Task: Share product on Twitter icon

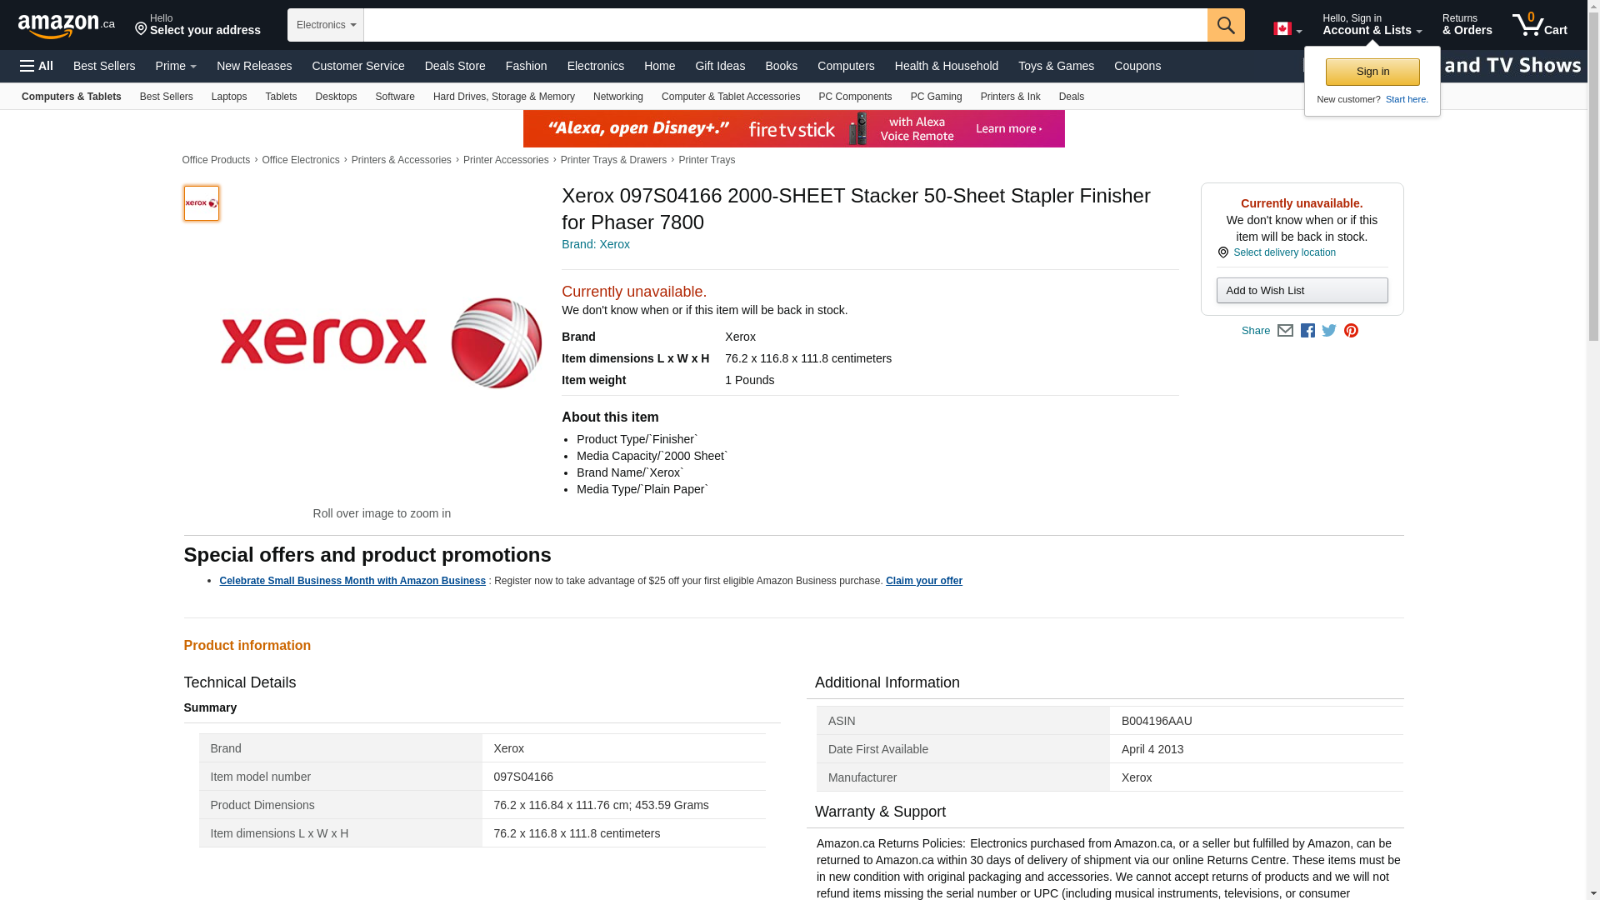Action: 1329,331
